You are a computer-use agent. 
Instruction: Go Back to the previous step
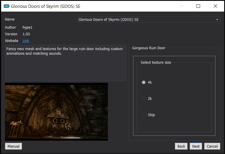pyautogui.click(x=181, y=146)
